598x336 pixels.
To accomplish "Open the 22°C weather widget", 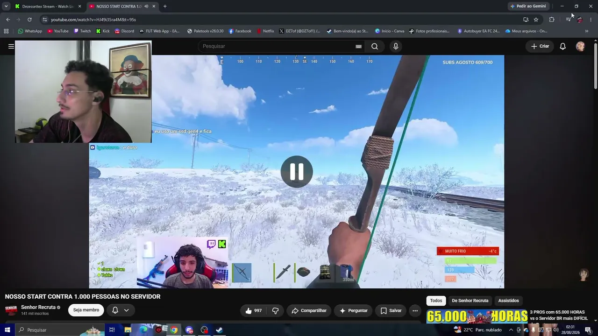I will [477, 330].
